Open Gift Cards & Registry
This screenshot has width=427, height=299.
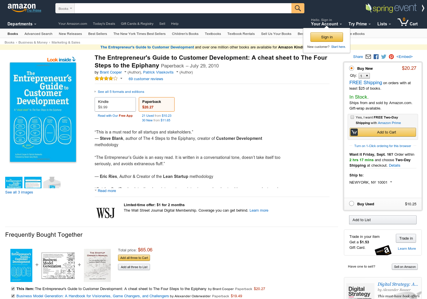(137, 24)
